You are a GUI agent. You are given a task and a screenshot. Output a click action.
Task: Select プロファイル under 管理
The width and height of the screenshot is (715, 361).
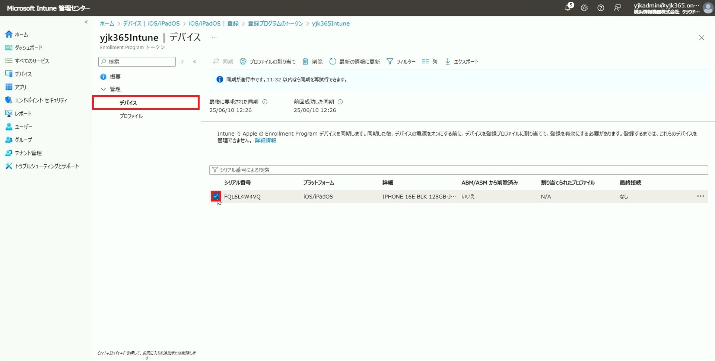[131, 116]
